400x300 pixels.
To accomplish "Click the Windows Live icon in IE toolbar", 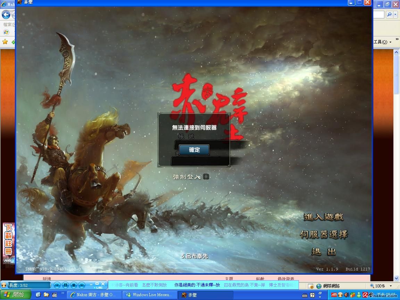I will [6, 32].
